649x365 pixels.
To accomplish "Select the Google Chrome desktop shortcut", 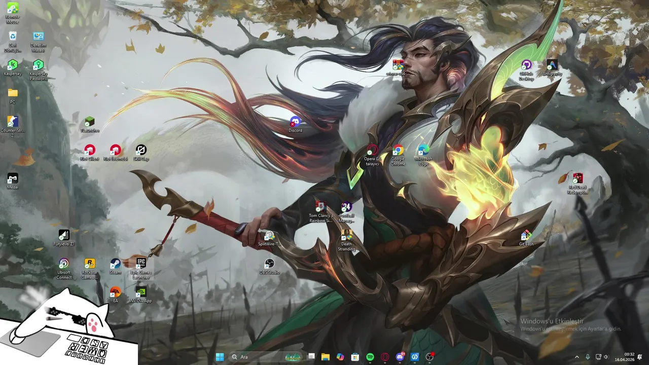I will point(398,155).
